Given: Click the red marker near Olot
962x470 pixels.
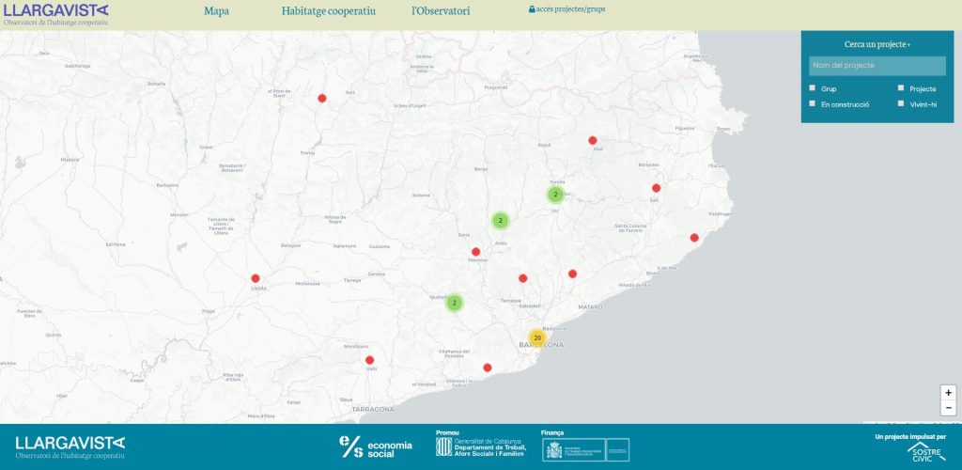Looking at the screenshot, I should [x=593, y=141].
